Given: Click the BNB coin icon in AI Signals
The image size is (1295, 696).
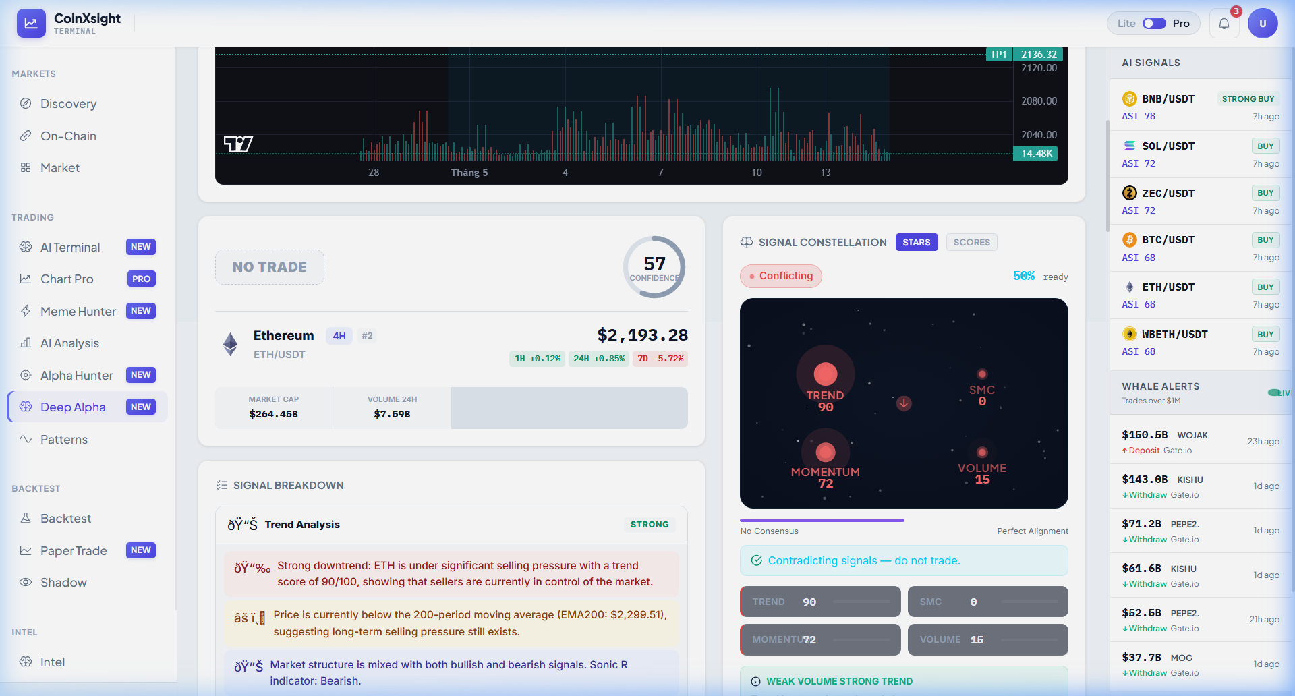Looking at the screenshot, I should tap(1130, 98).
